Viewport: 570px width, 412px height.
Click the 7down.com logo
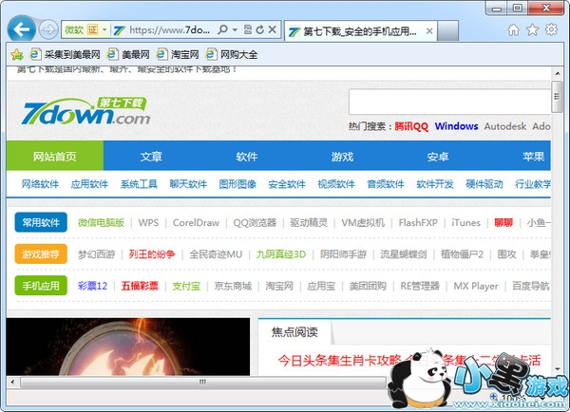85,111
